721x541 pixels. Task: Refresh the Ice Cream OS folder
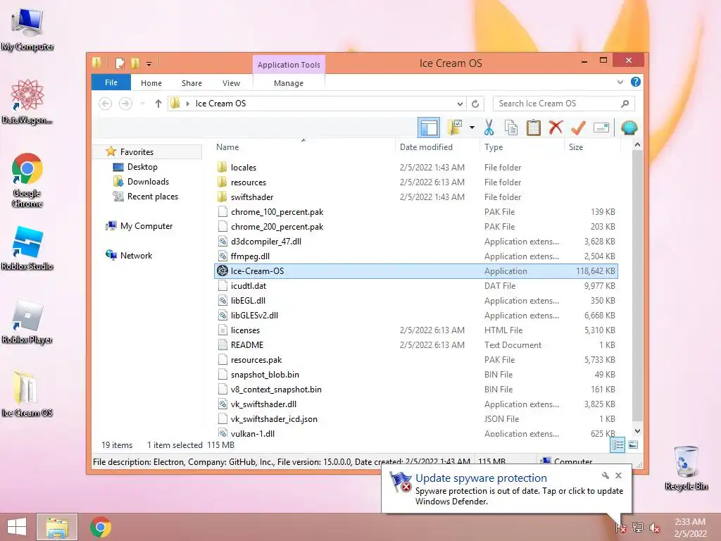pyautogui.click(x=475, y=104)
